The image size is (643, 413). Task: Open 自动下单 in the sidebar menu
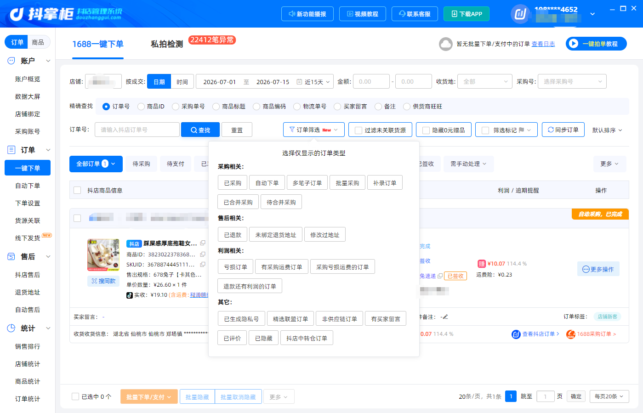[28, 186]
